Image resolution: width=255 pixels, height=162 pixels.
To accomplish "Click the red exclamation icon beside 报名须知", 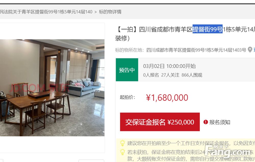I will (206, 122).
